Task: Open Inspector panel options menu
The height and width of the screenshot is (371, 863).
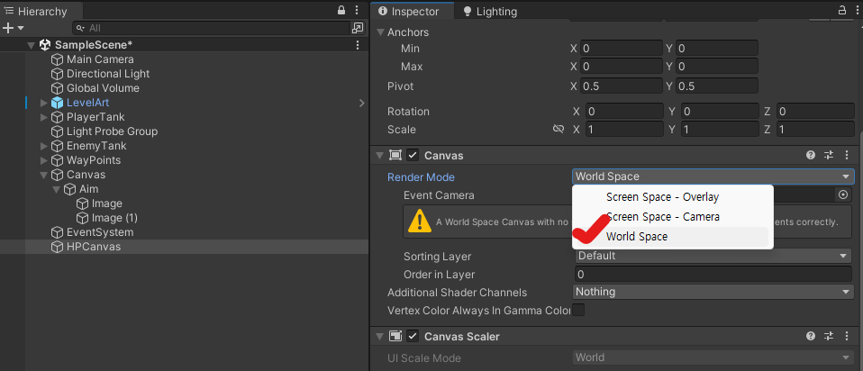Action: coord(857,10)
